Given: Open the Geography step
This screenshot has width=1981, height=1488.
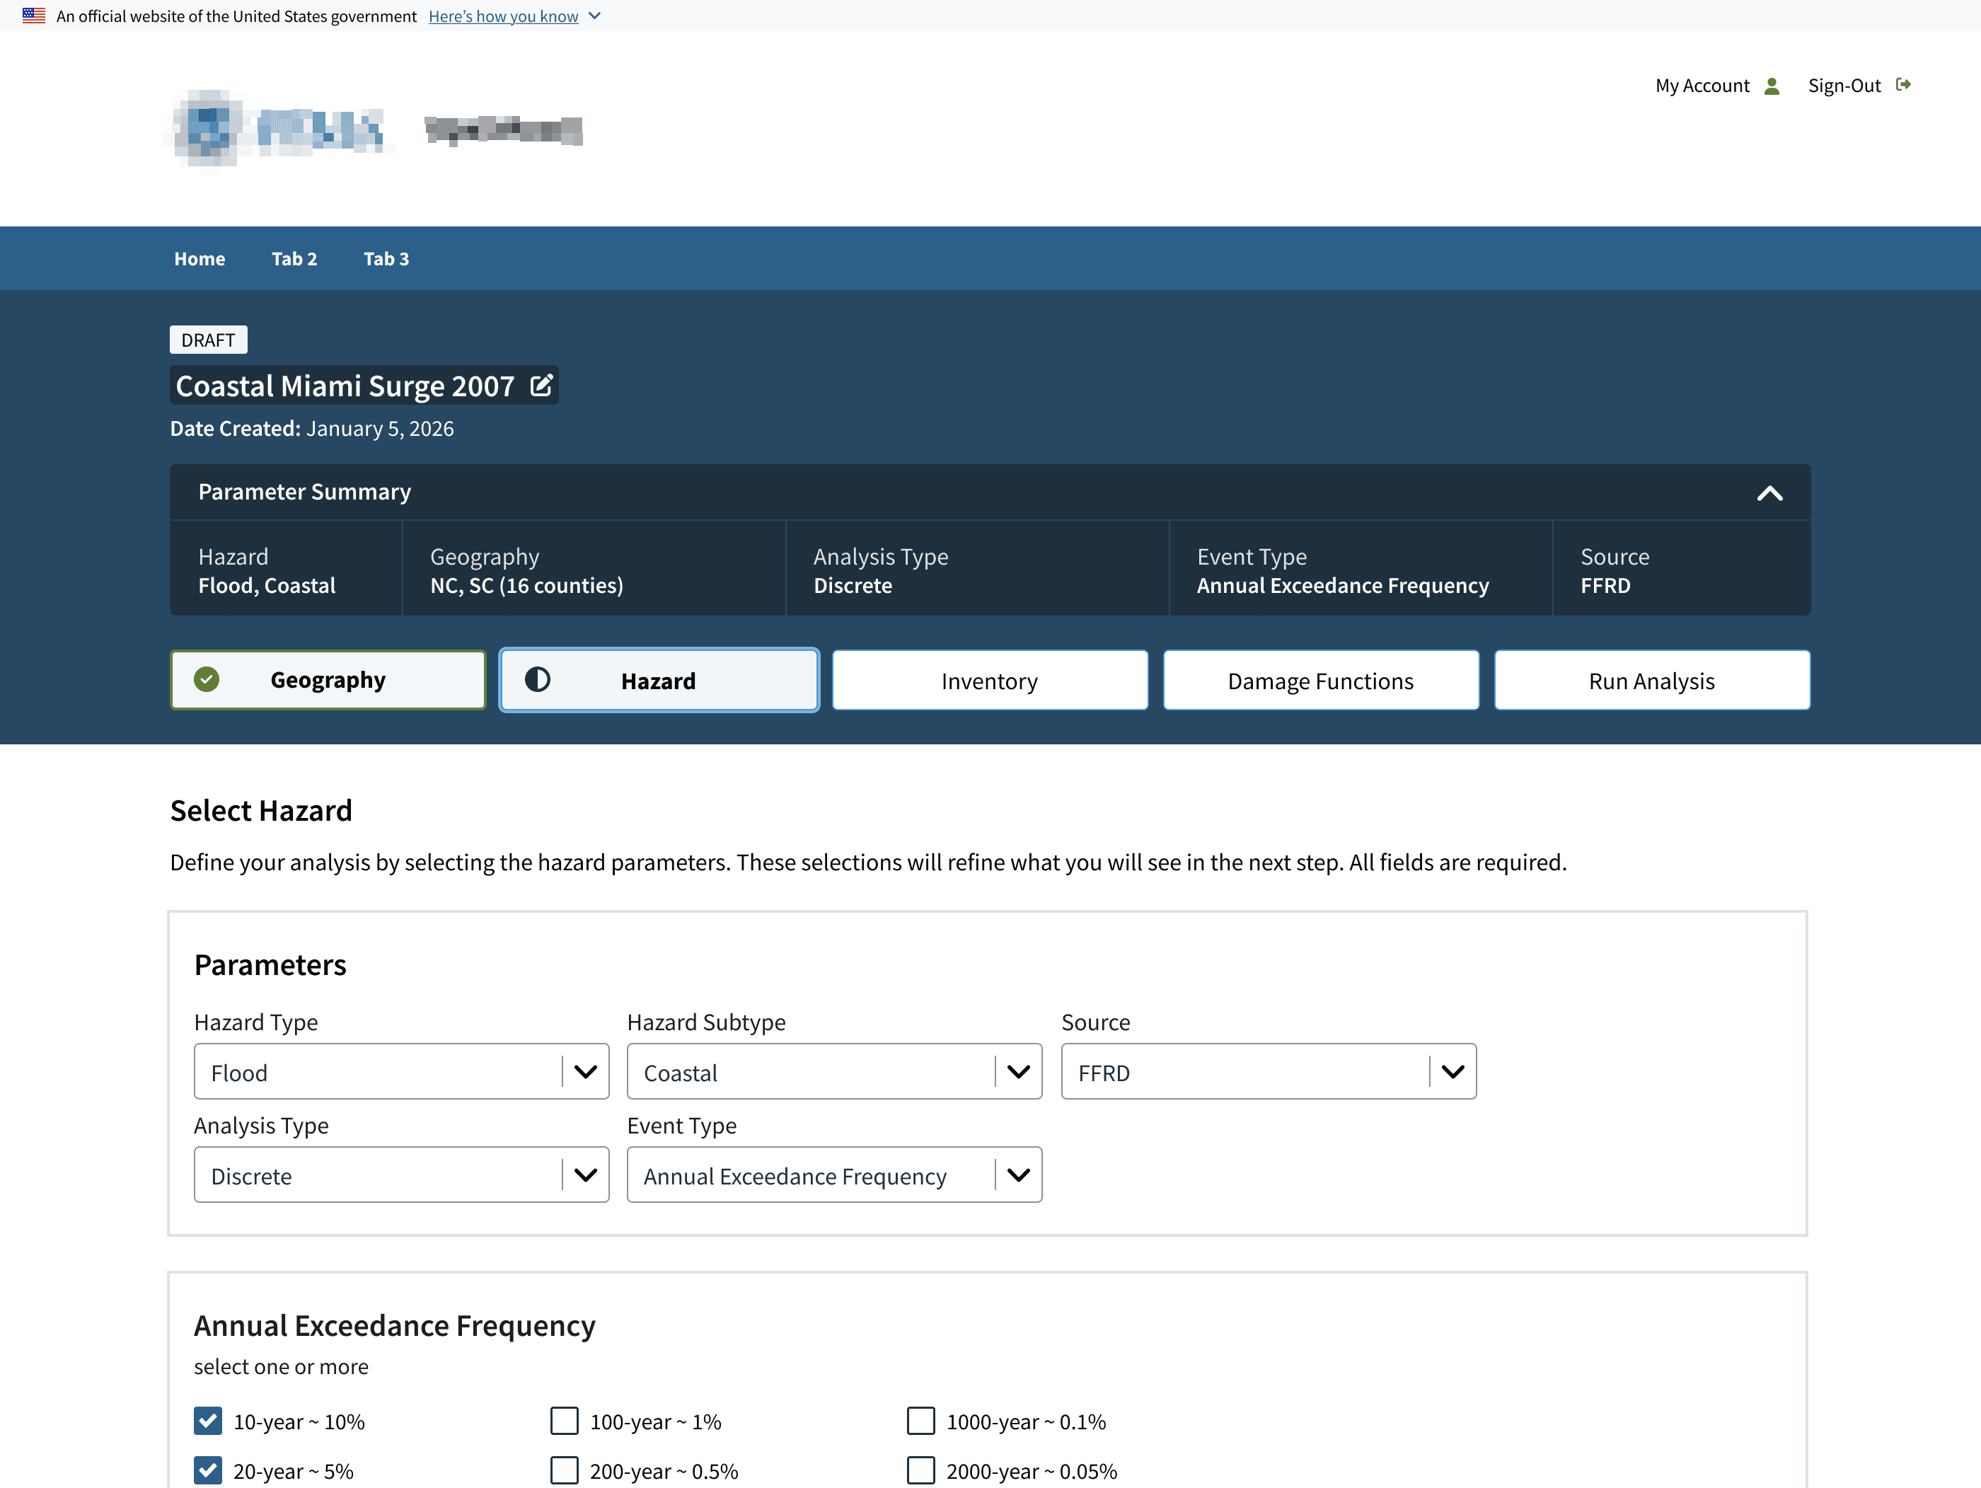Looking at the screenshot, I should point(328,680).
